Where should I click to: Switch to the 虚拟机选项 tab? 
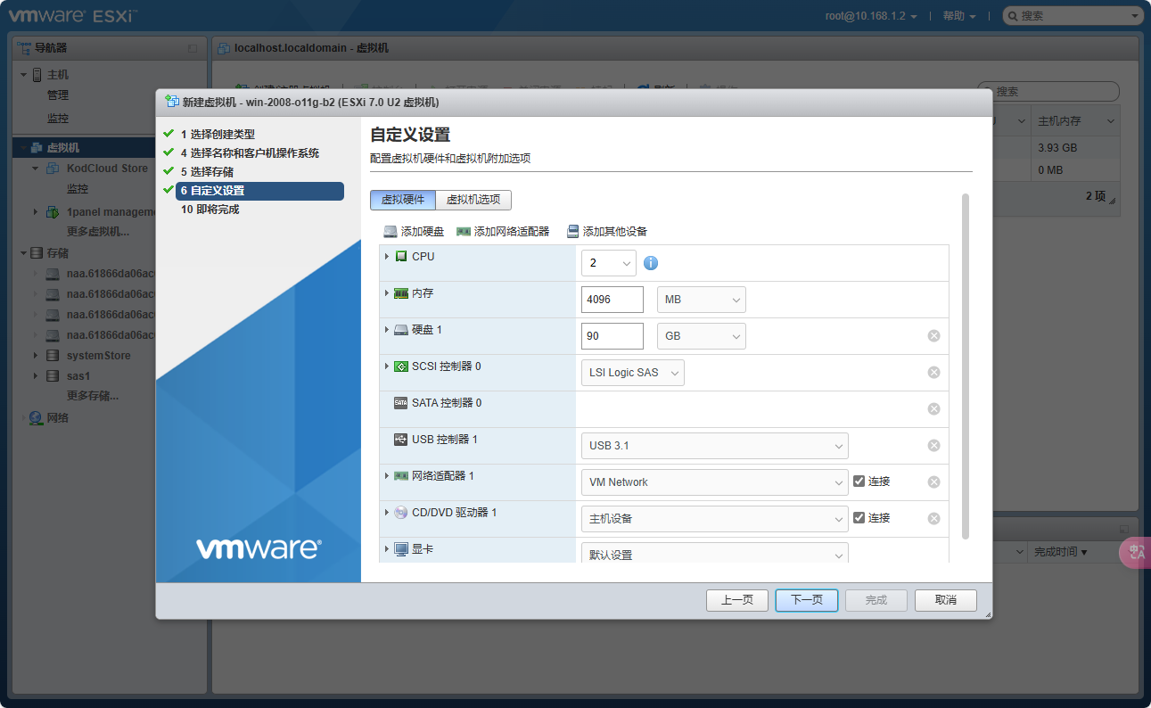pyautogui.click(x=473, y=200)
